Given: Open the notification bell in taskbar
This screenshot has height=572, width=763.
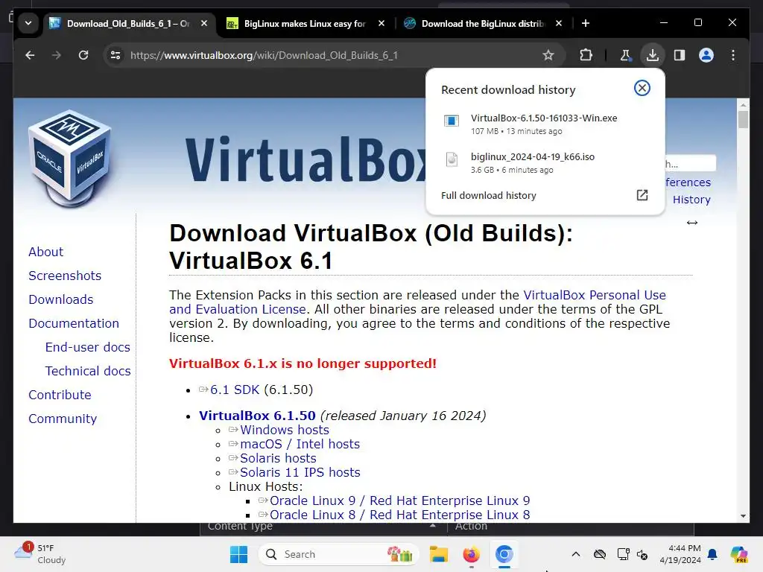Looking at the screenshot, I should pos(712,554).
